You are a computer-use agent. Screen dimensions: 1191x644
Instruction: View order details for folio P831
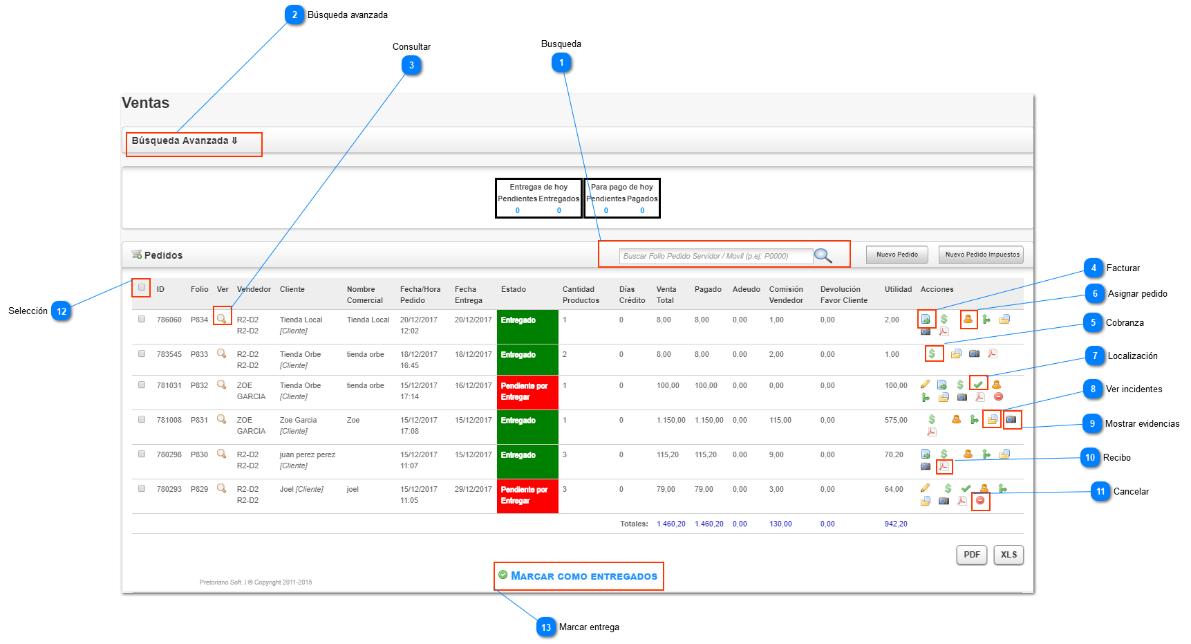pos(222,418)
